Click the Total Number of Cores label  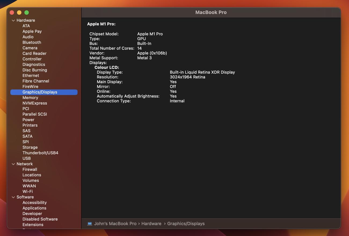[112, 48]
